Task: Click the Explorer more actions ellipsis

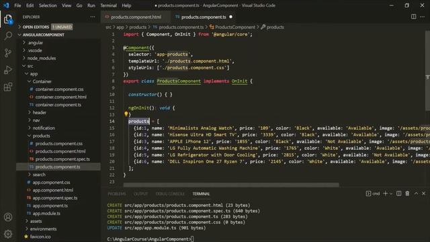Action: (x=93, y=17)
